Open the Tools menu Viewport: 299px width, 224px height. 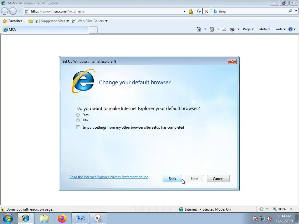pyautogui.click(x=279, y=29)
